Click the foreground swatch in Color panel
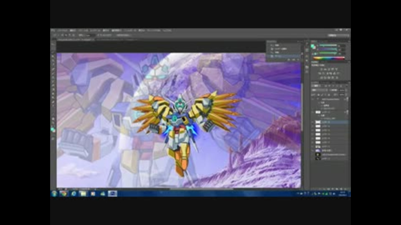Image resolution: width=401 pixels, height=225 pixels. click(312, 46)
